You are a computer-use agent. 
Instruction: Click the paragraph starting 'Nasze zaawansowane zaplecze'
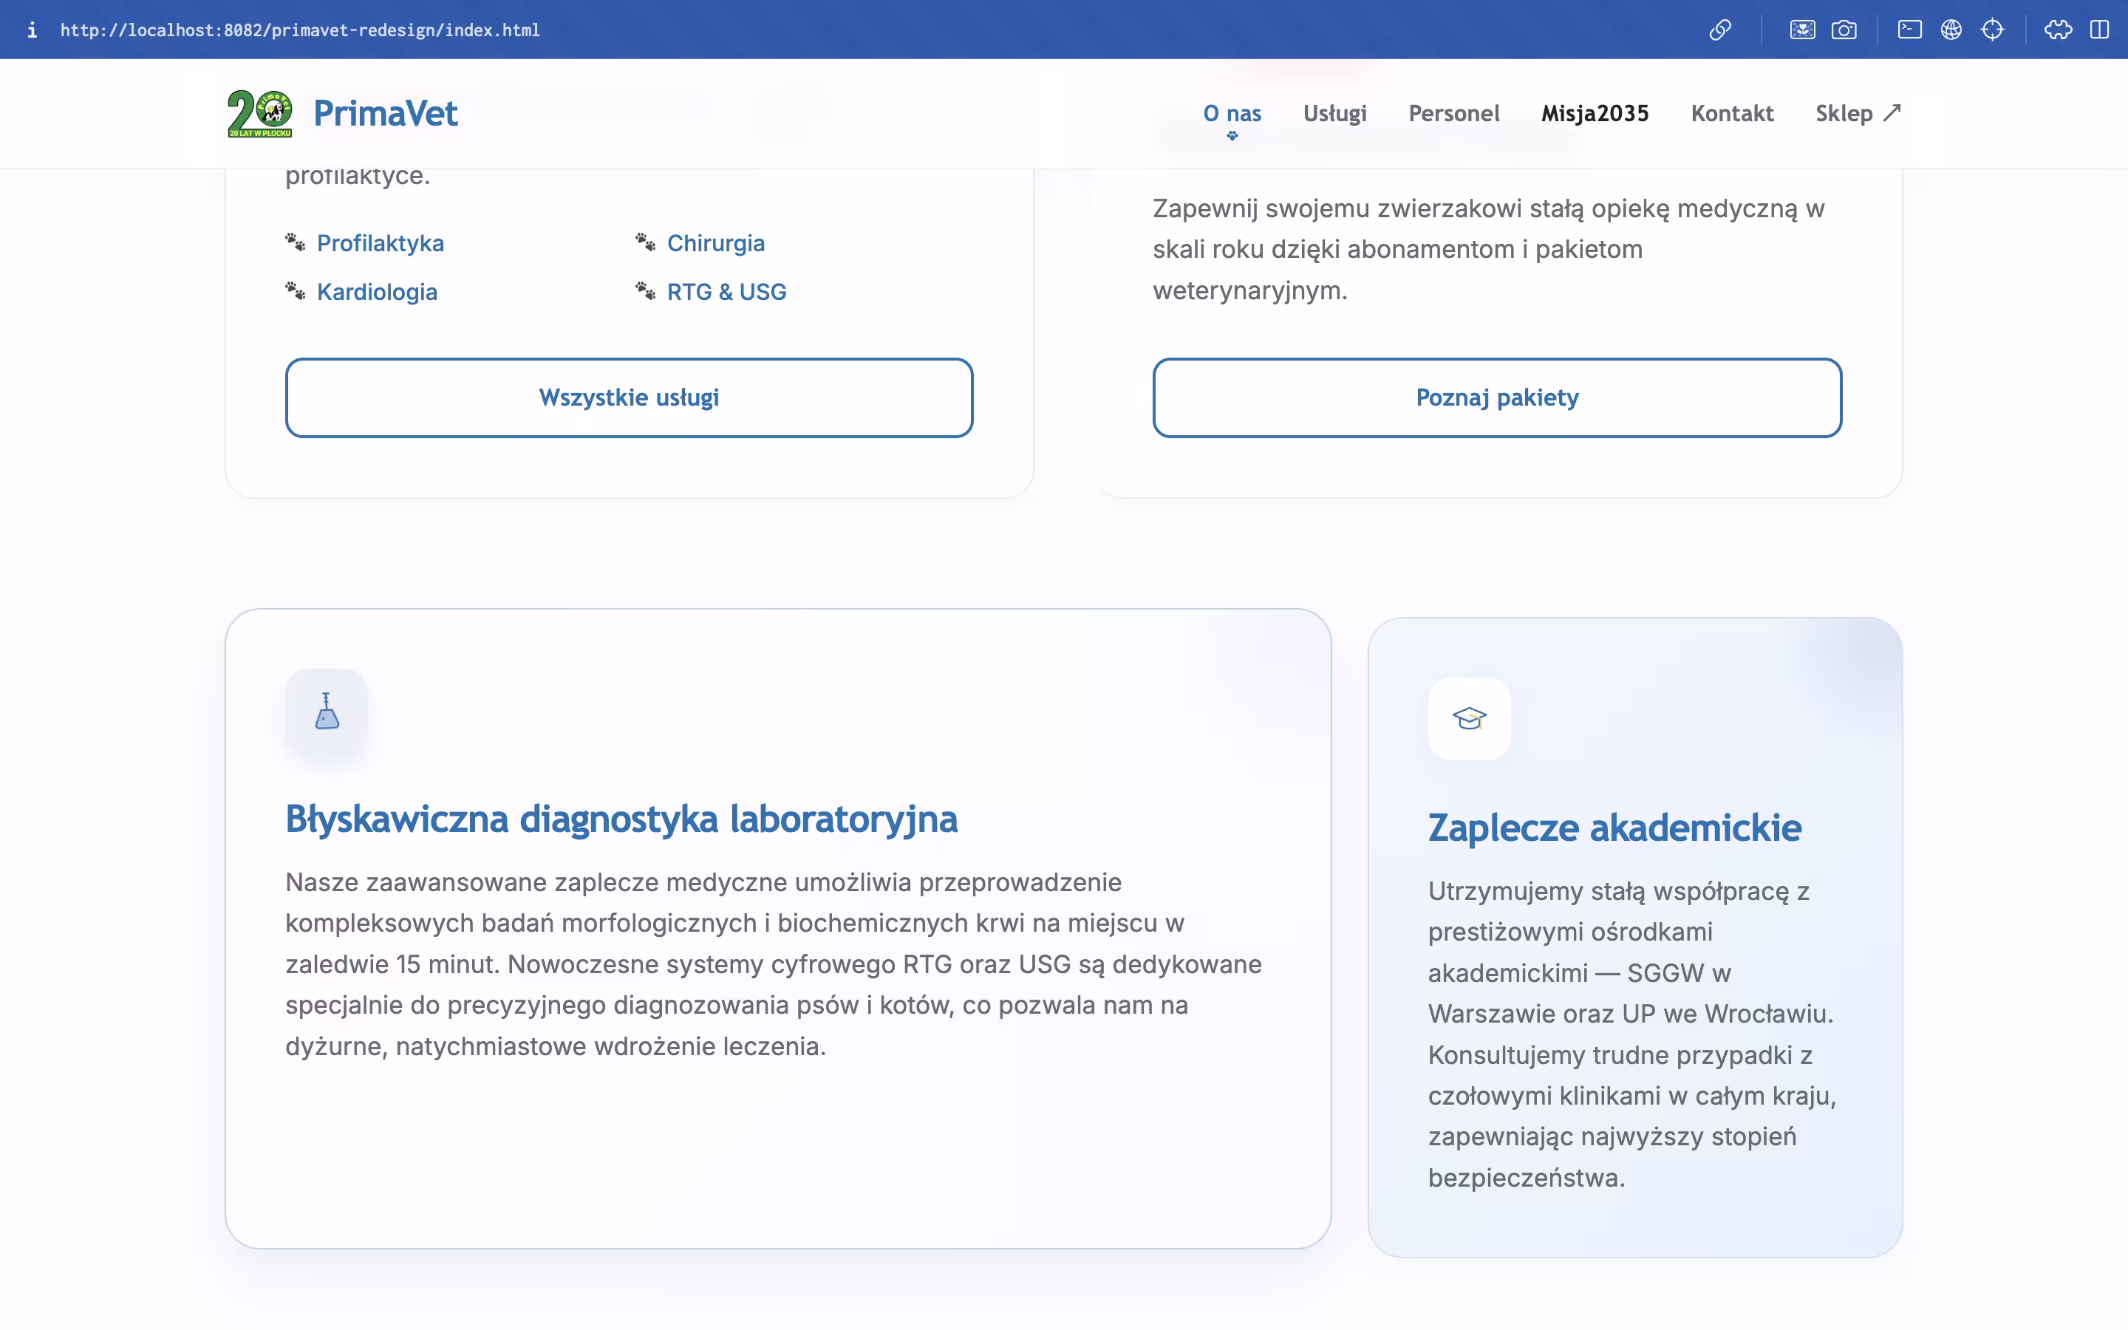pyautogui.click(x=774, y=964)
